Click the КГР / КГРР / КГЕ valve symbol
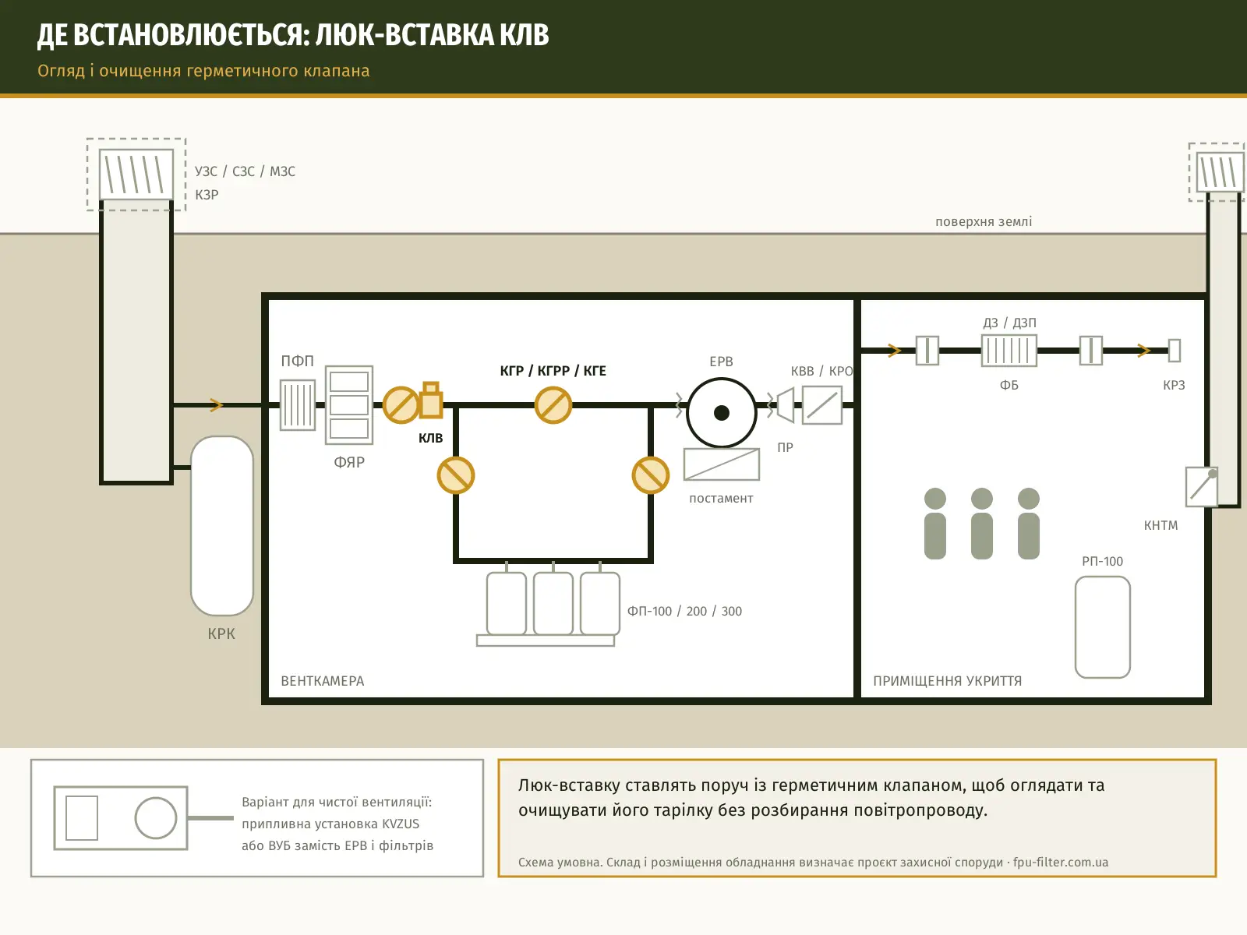This screenshot has height=935, width=1247. pyautogui.click(x=553, y=405)
